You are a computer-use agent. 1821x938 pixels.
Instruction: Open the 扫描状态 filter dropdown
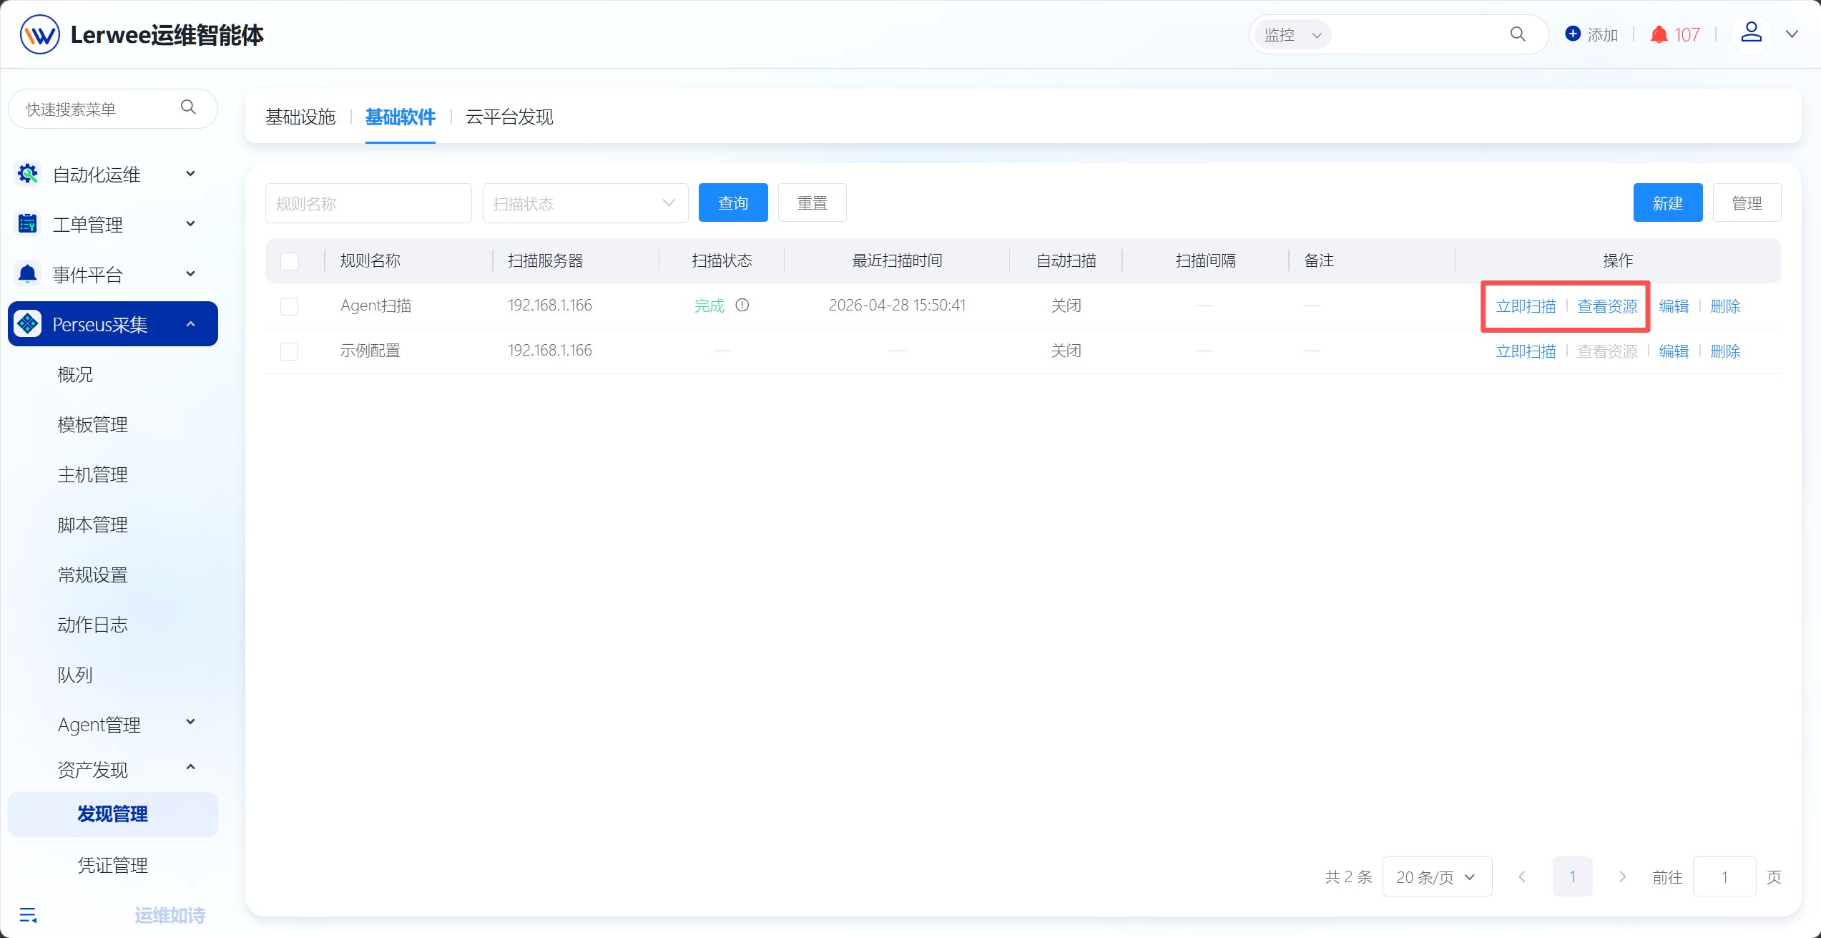pyautogui.click(x=586, y=203)
